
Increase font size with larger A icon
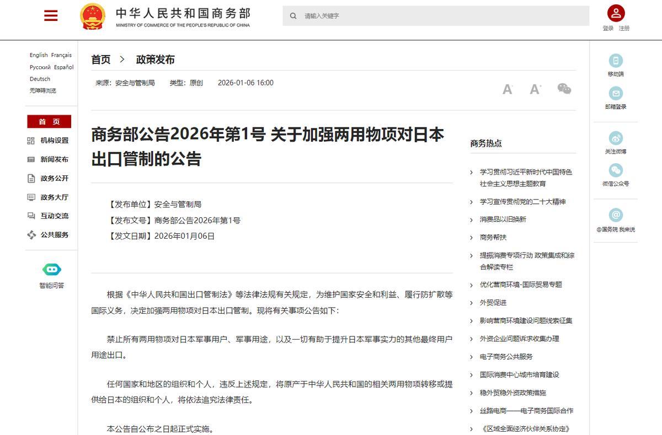tap(535, 89)
